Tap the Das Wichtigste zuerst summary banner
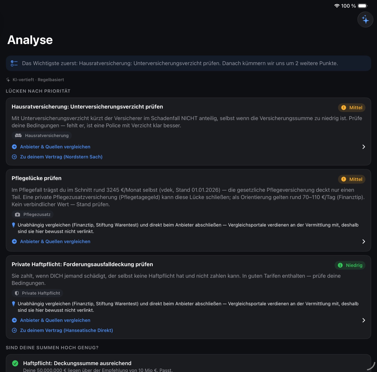Screen dimensions: 377x372 click(188, 63)
